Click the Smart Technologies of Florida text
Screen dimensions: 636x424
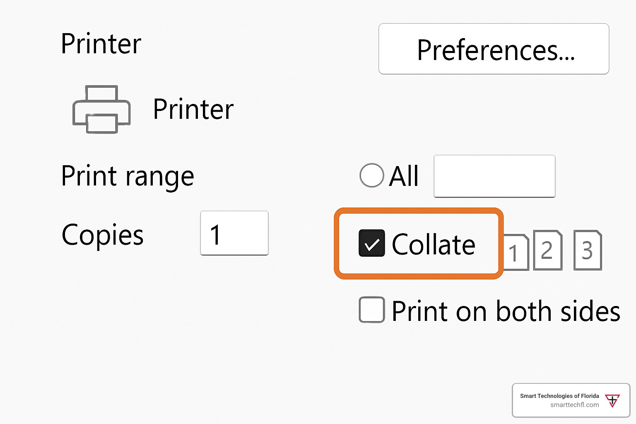pos(559,396)
